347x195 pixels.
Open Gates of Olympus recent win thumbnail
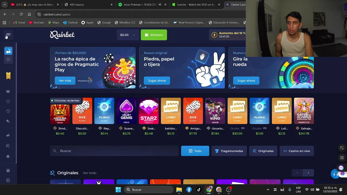(x=304, y=111)
